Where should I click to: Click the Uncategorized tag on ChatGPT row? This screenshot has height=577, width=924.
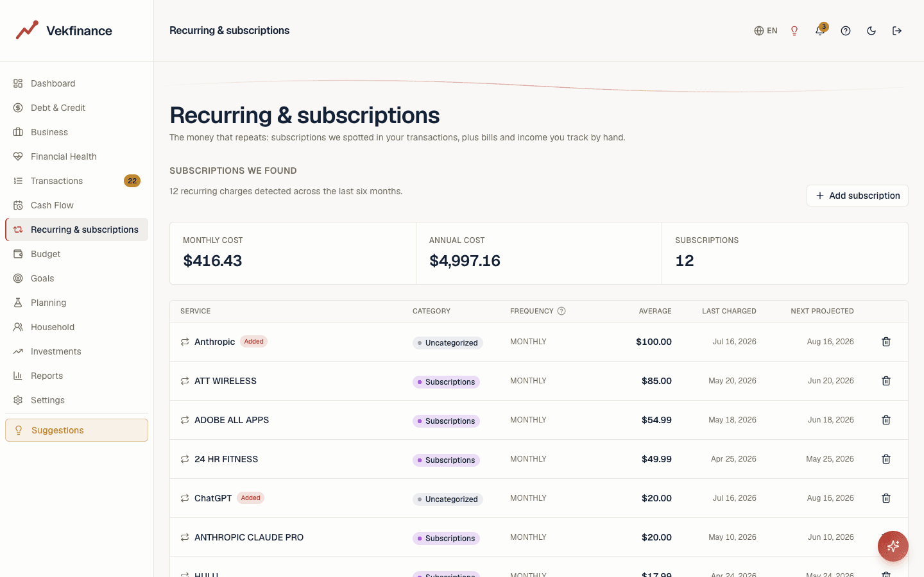[x=448, y=499]
